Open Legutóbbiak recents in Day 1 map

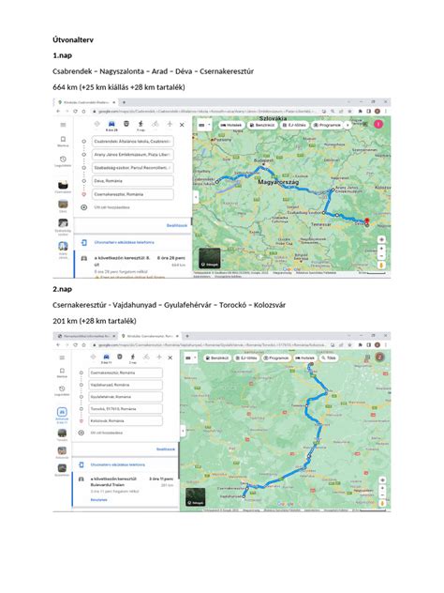point(63,161)
